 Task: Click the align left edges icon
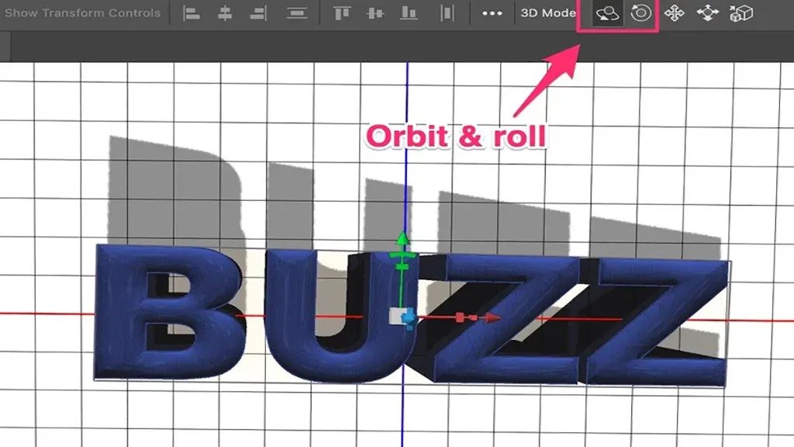click(x=193, y=13)
